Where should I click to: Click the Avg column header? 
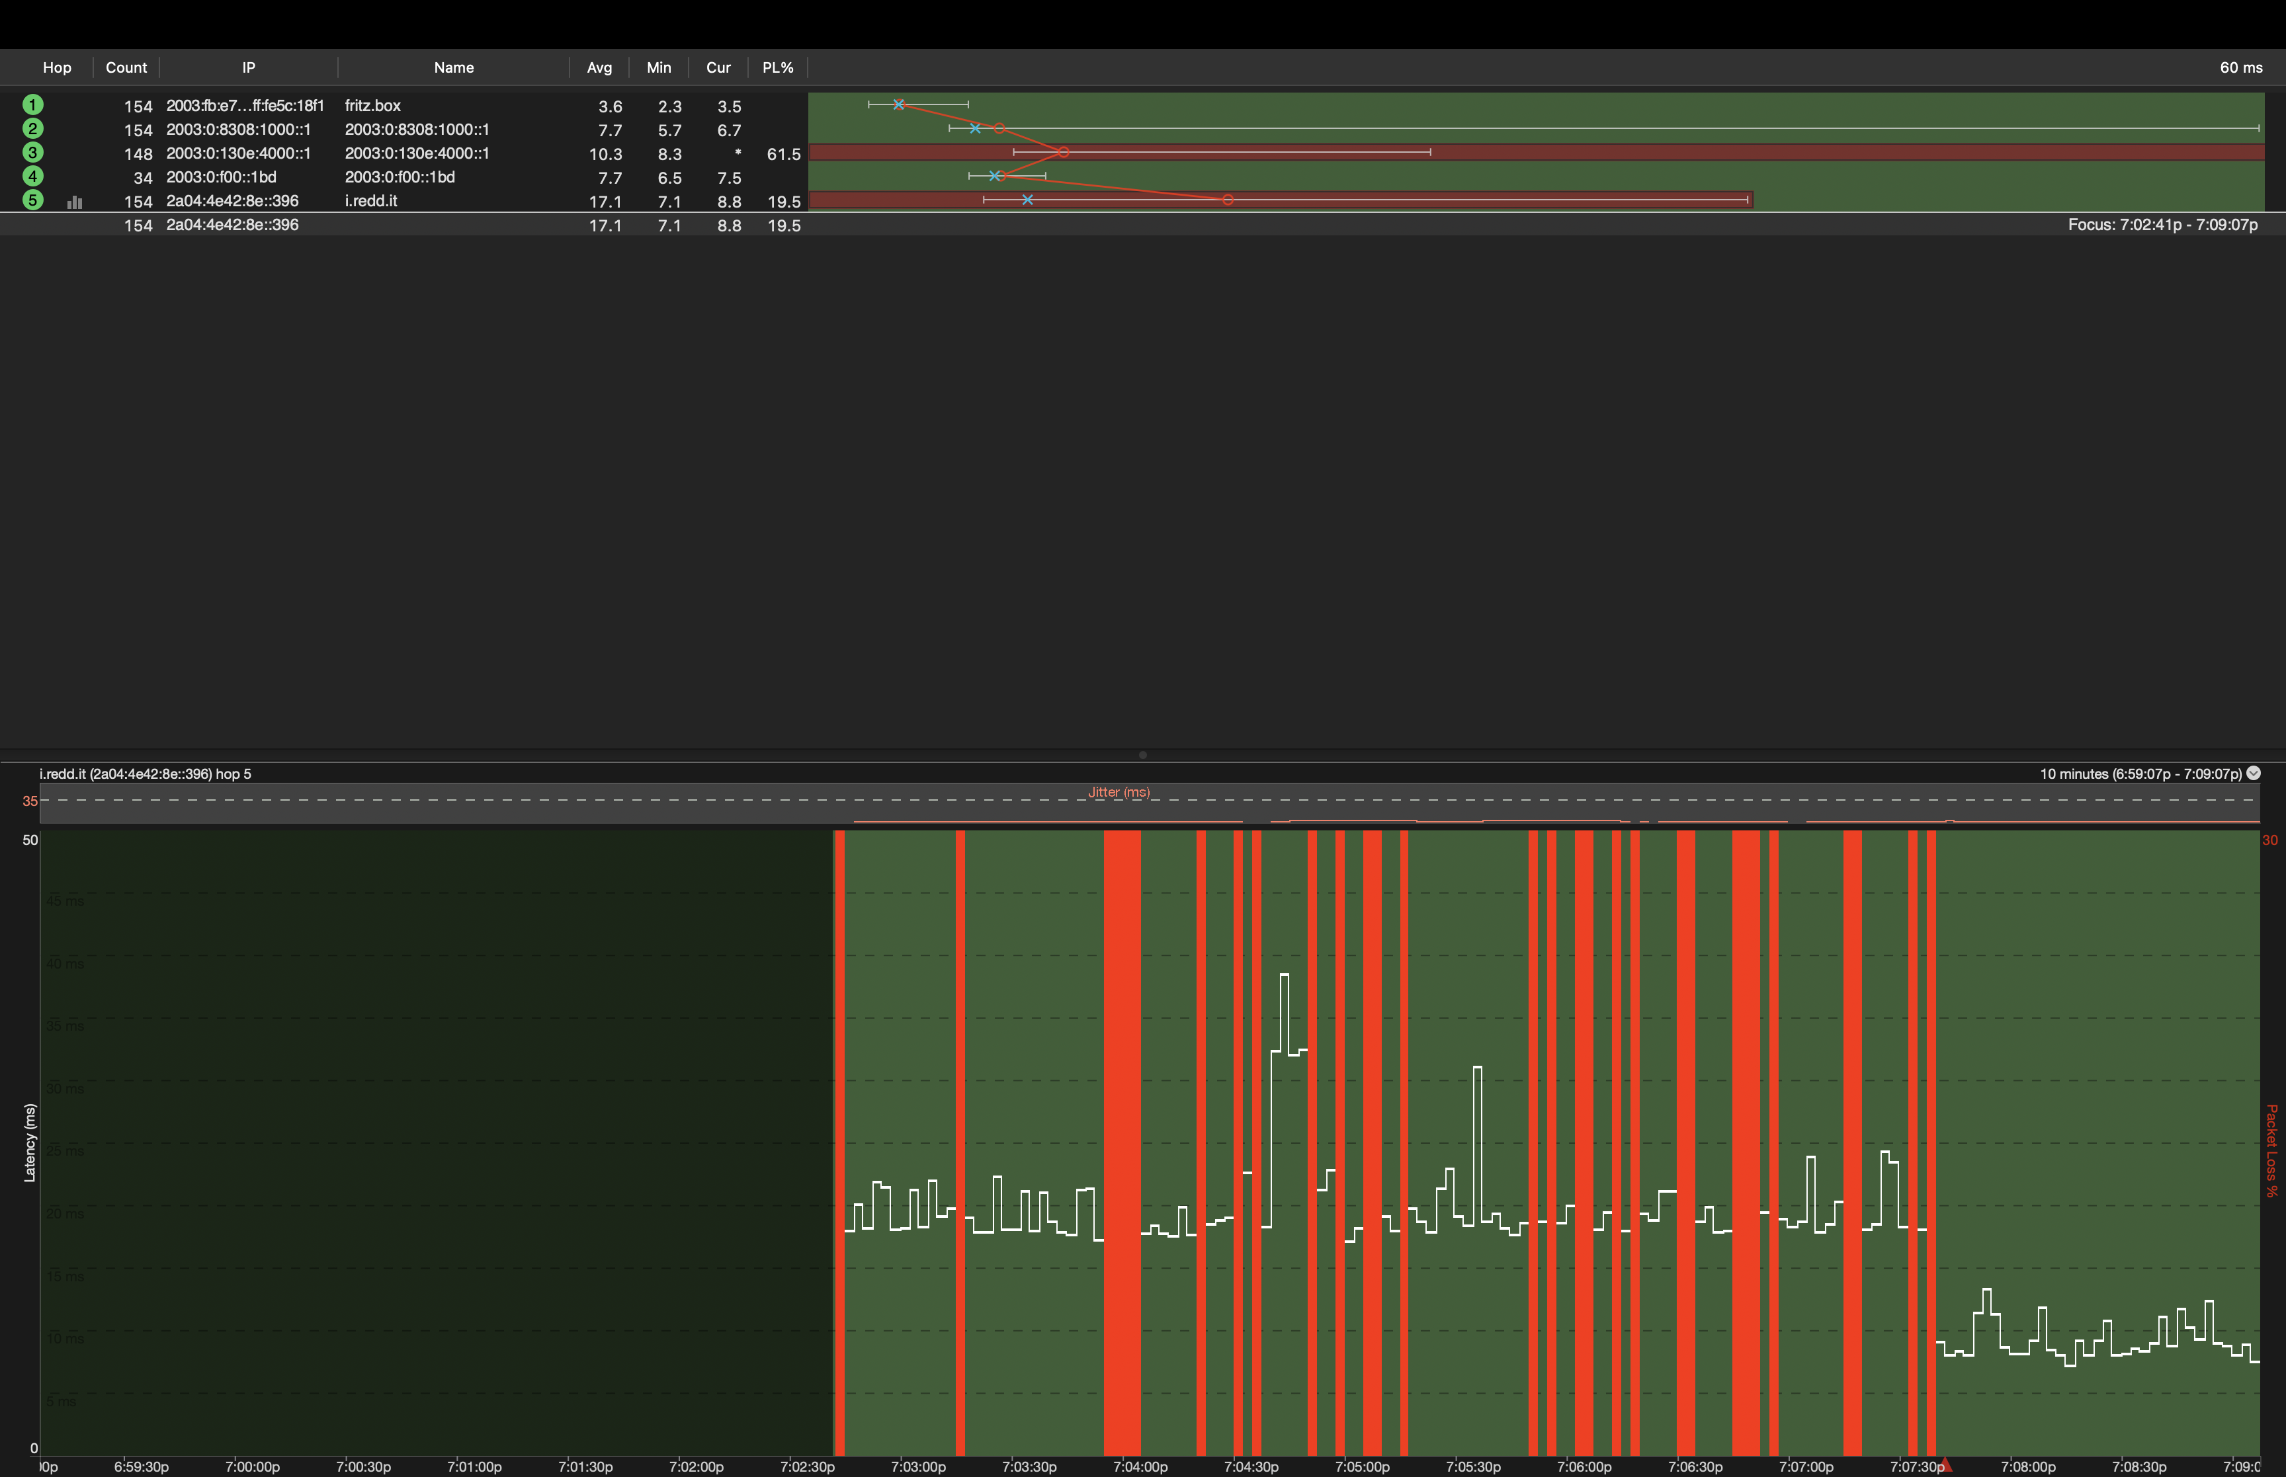599,67
